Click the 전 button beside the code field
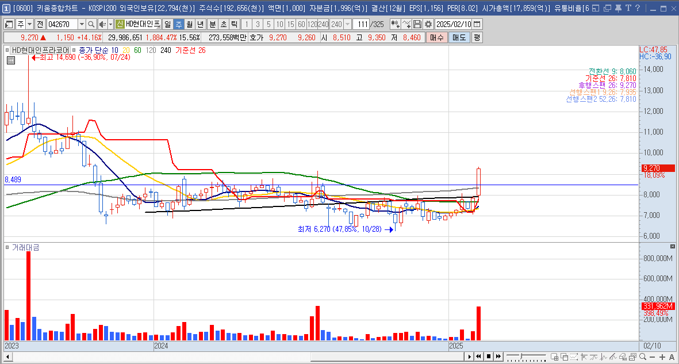 click(x=40, y=24)
